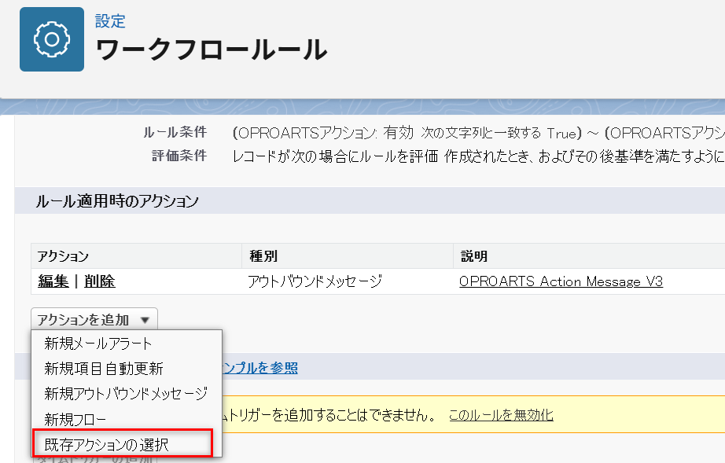Select 新規メールアラート from the menu
Image resolution: width=725 pixels, height=463 pixels.
click(98, 344)
